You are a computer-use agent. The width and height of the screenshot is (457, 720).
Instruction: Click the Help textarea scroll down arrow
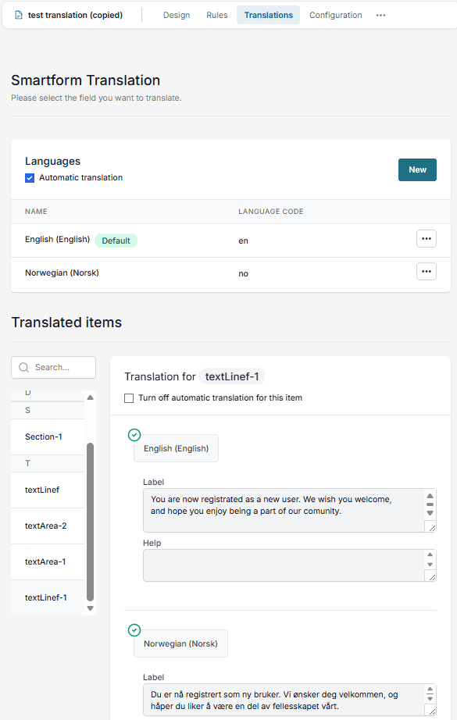(x=430, y=565)
